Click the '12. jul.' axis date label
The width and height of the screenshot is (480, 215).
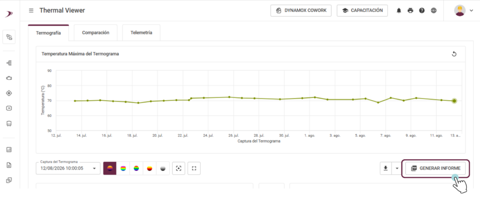click(56, 135)
